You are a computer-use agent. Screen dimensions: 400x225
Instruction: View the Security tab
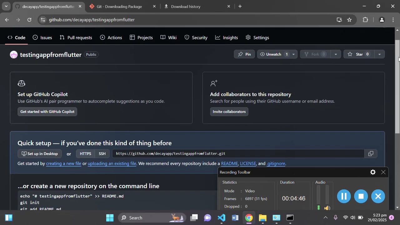point(196,37)
